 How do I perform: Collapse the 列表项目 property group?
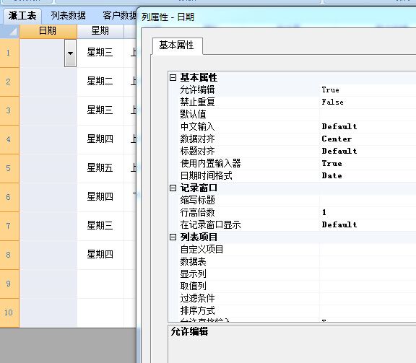tap(173, 237)
